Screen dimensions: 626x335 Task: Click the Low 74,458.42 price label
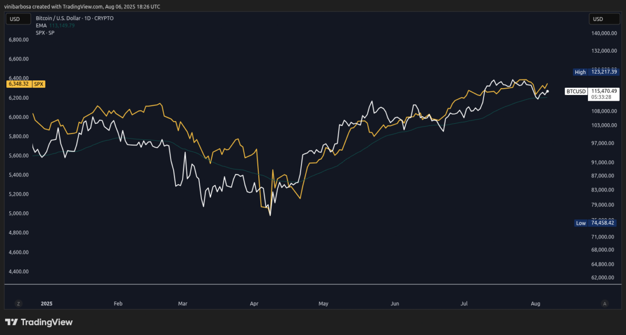[x=595, y=223]
